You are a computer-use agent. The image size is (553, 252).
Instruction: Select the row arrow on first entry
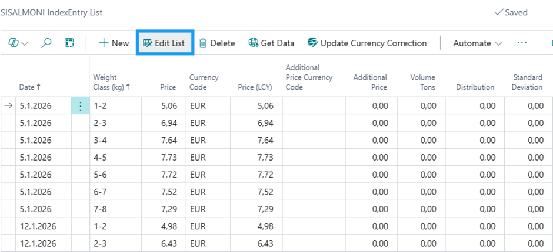[8, 106]
